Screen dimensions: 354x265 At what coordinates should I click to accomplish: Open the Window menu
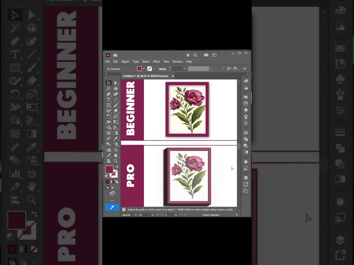click(178, 61)
